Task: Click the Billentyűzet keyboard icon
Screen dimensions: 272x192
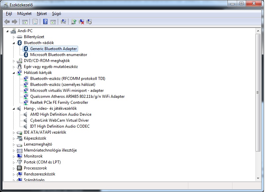Action: (x=19, y=37)
